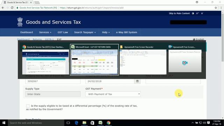The image size is (224, 126).
Task: Click the shipping bill date field 24/02/2018
Action: click(110, 81)
